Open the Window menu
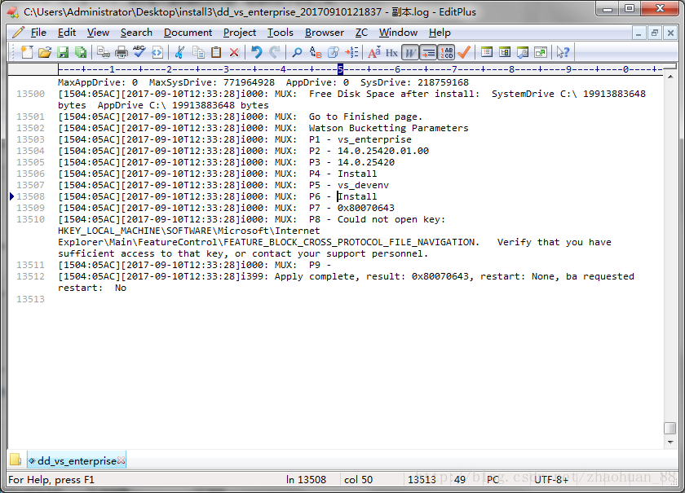Image resolution: width=685 pixels, height=493 pixels. click(398, 33)
